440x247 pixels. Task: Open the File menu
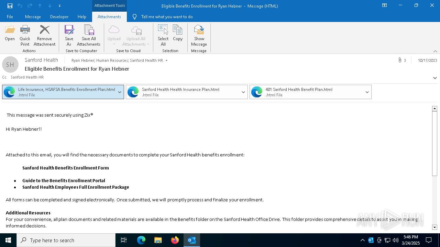(x=10, y=17)
